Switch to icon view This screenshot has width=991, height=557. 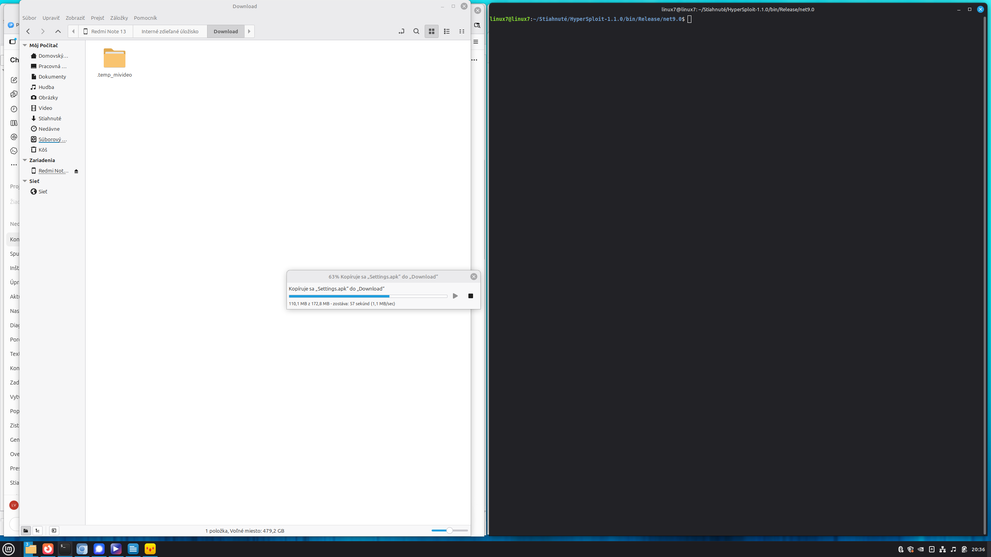coord(432,31)
